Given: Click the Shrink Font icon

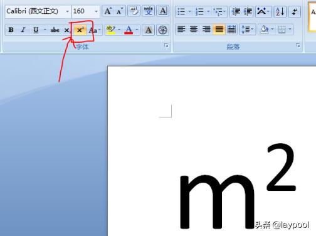Looking at the screenshot, I should (120, 11).
